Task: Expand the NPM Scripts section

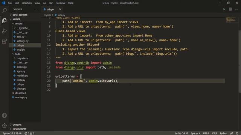Action: [x=25, y=129]
